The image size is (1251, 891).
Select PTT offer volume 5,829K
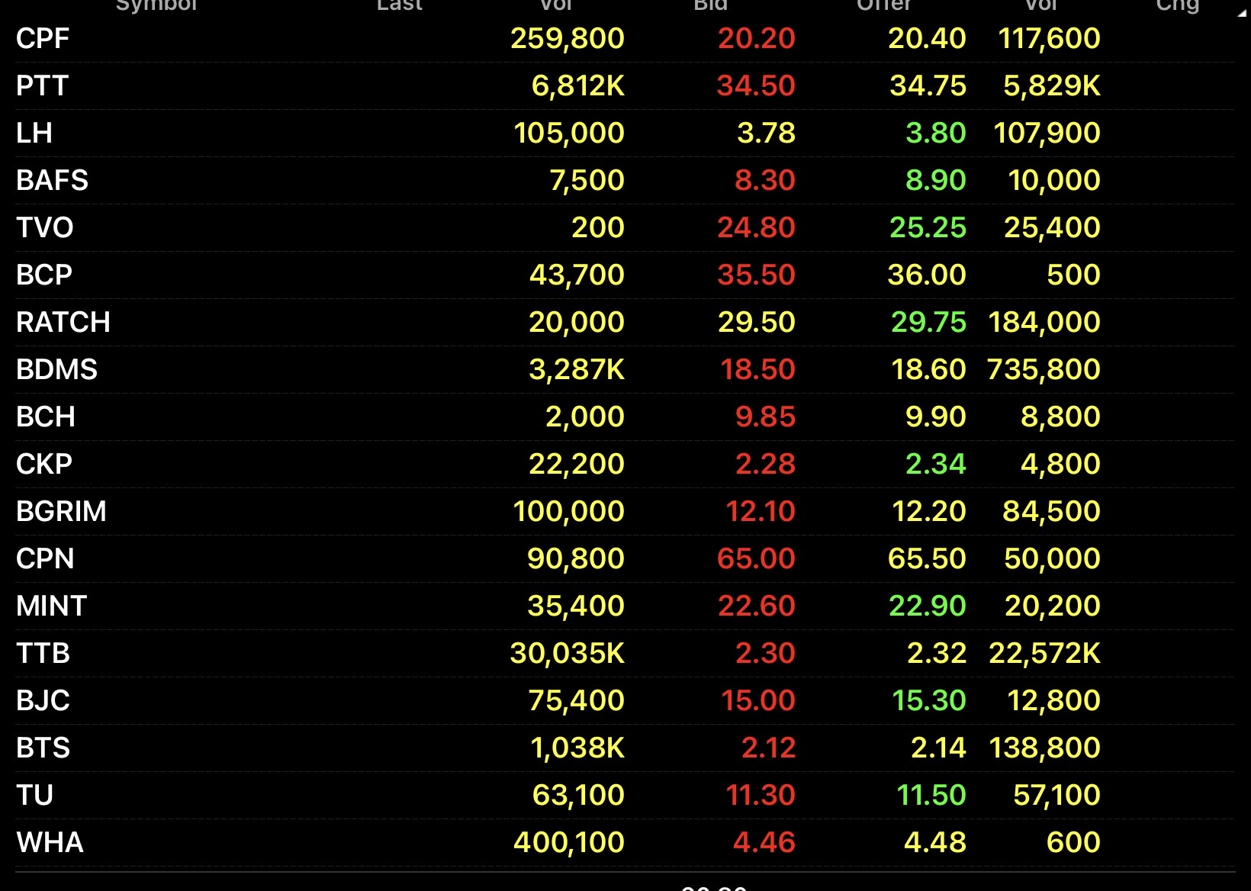1052,85
